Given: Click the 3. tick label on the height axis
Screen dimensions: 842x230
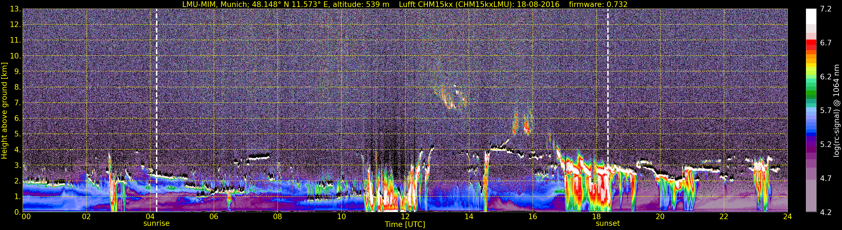Looking at the screenshot, I should point(17,165).
